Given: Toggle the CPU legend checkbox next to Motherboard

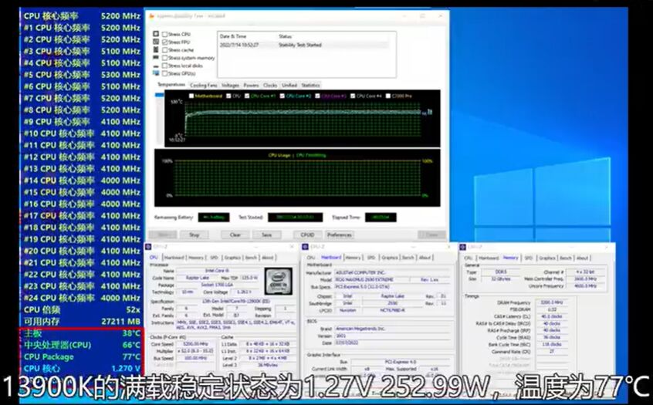Looking at the screenshot, I should 228,96.
